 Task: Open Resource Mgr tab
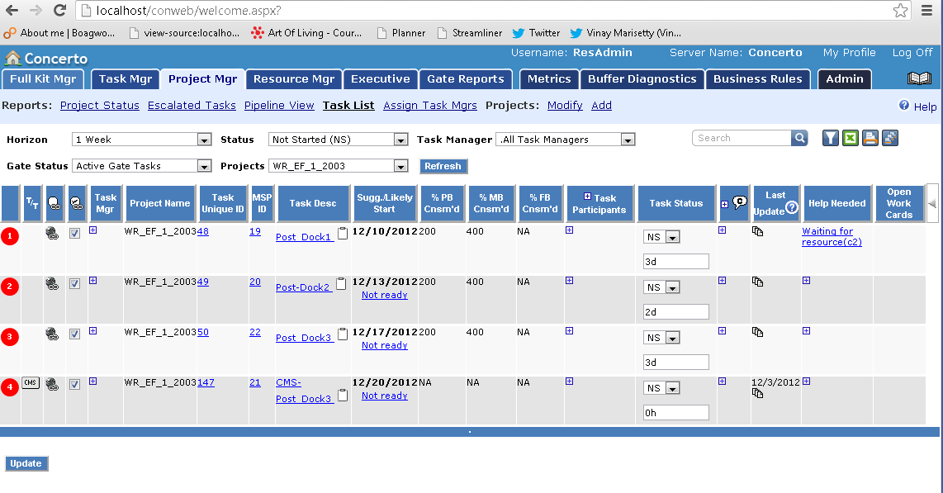[x=294, y=78]
